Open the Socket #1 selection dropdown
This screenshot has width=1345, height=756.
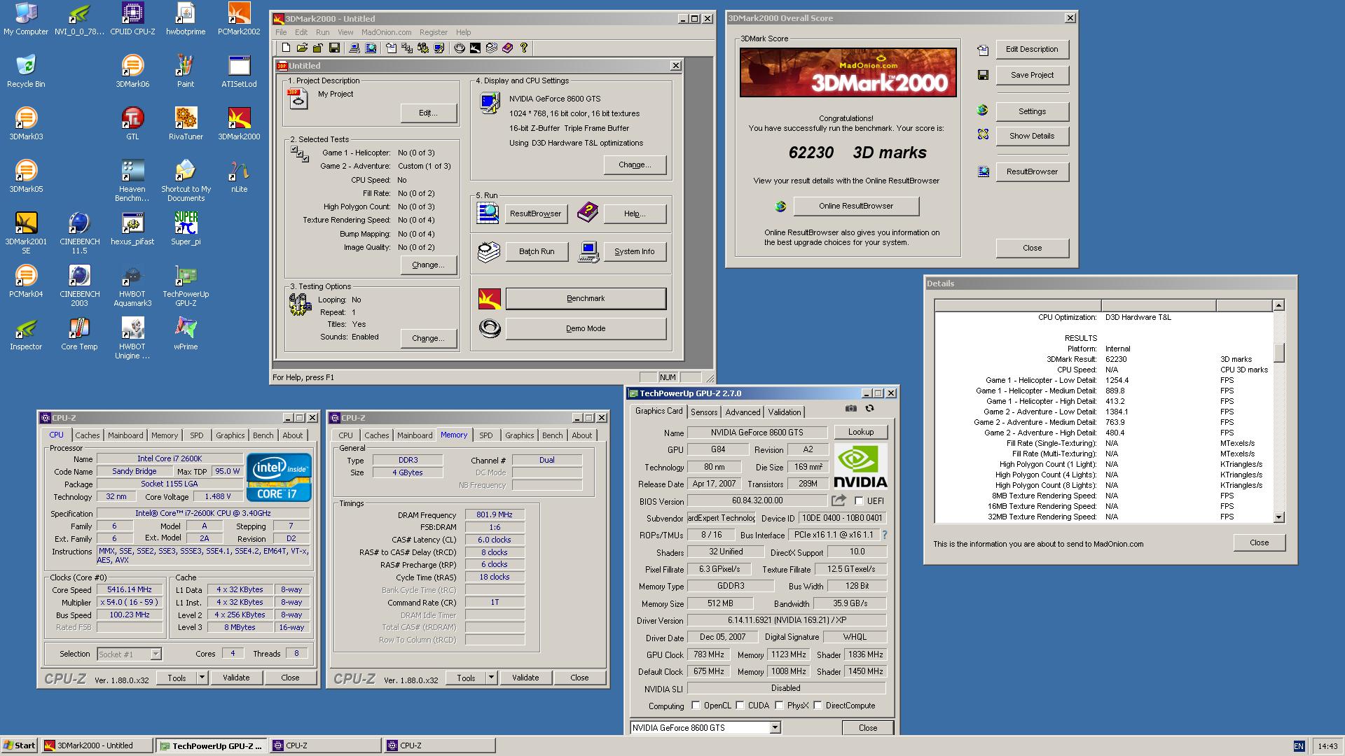click(x=156, y=654)
